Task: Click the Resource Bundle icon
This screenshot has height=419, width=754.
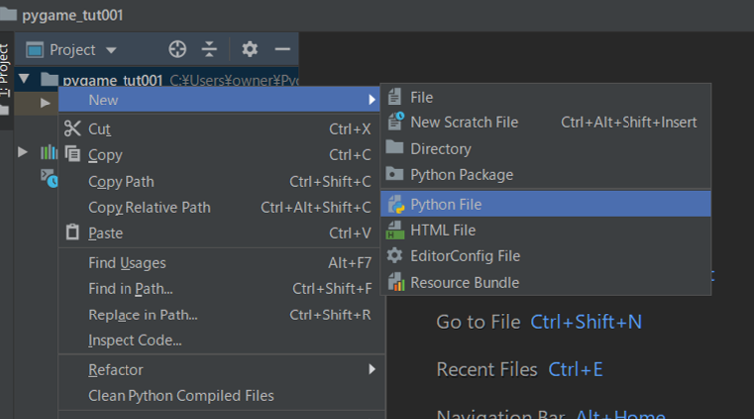Action: pyautogui.click(x=396, y=282)
